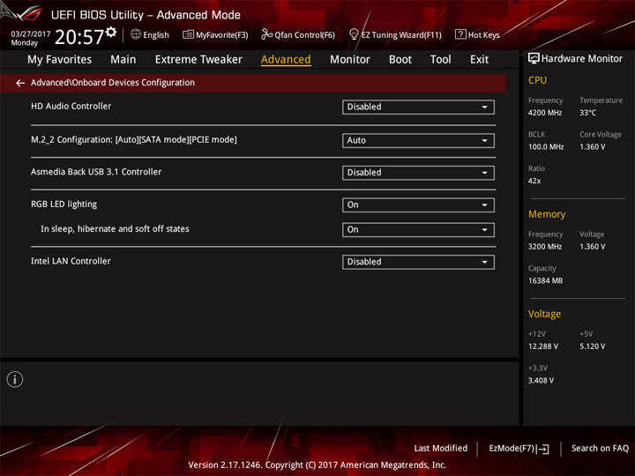
Task: Select Intel LAN Controller label
Action: point(71,261)
